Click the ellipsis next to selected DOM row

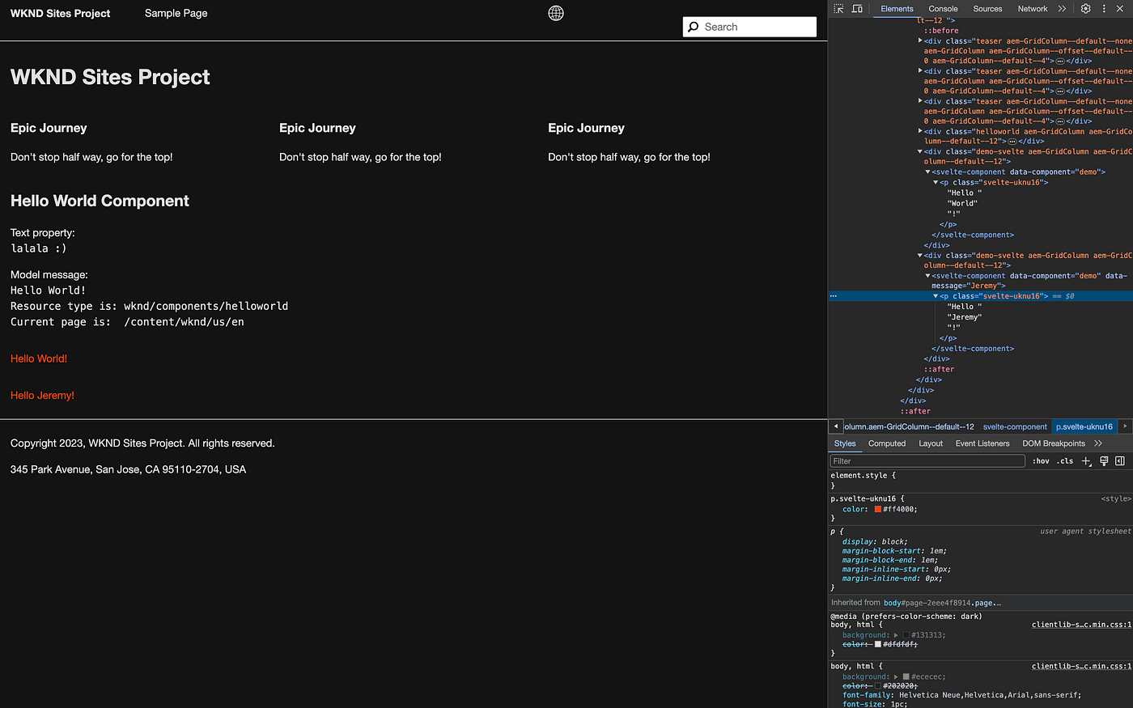click(x=833, y=296)
